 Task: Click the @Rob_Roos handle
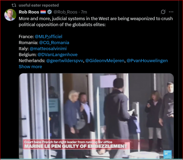pos(66,12)
